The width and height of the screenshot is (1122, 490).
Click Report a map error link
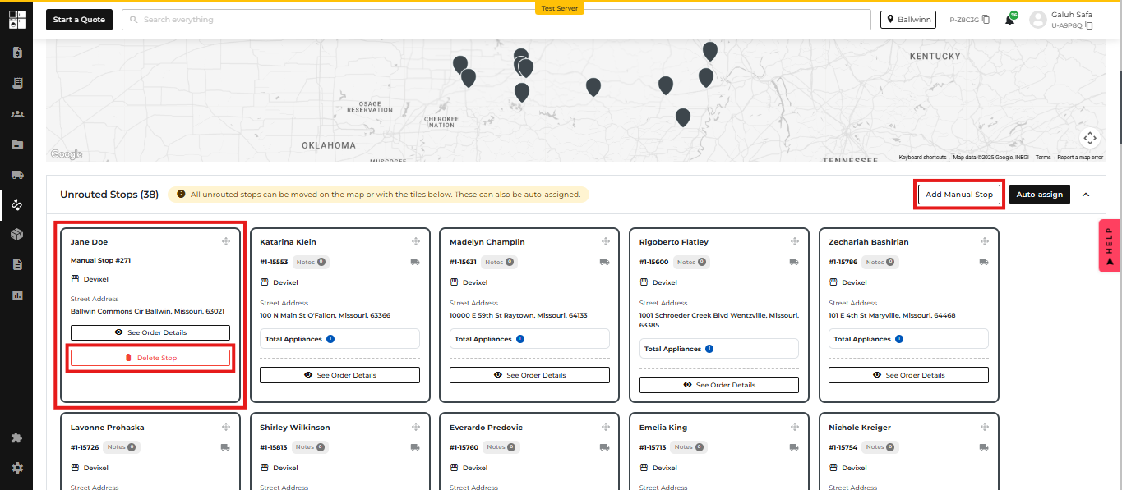[x=1080, y=157]
